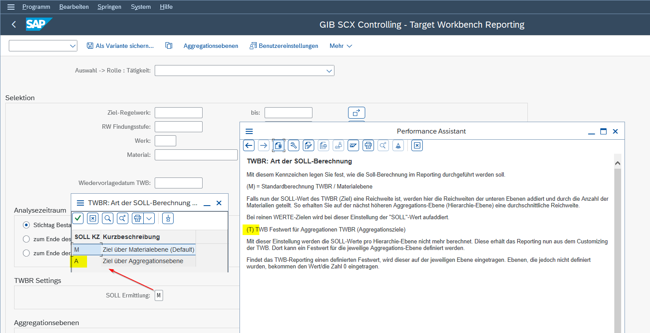Screen dimensions: 650x333
Task: Click the multiple selection arrow beside Ziel-Regelwerk
Action: [x=356, y=113]
